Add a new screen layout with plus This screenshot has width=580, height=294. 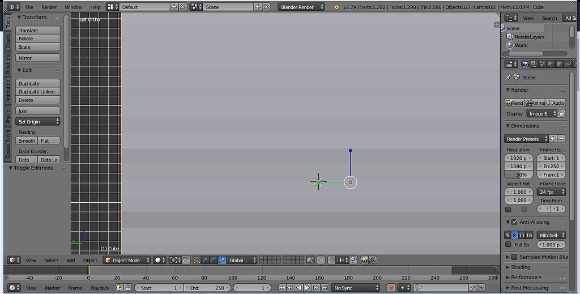[174, 7]
